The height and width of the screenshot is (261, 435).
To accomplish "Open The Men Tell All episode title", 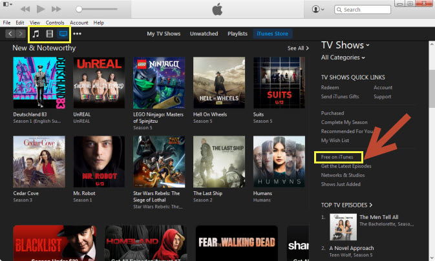I will [x=379, y=217].
